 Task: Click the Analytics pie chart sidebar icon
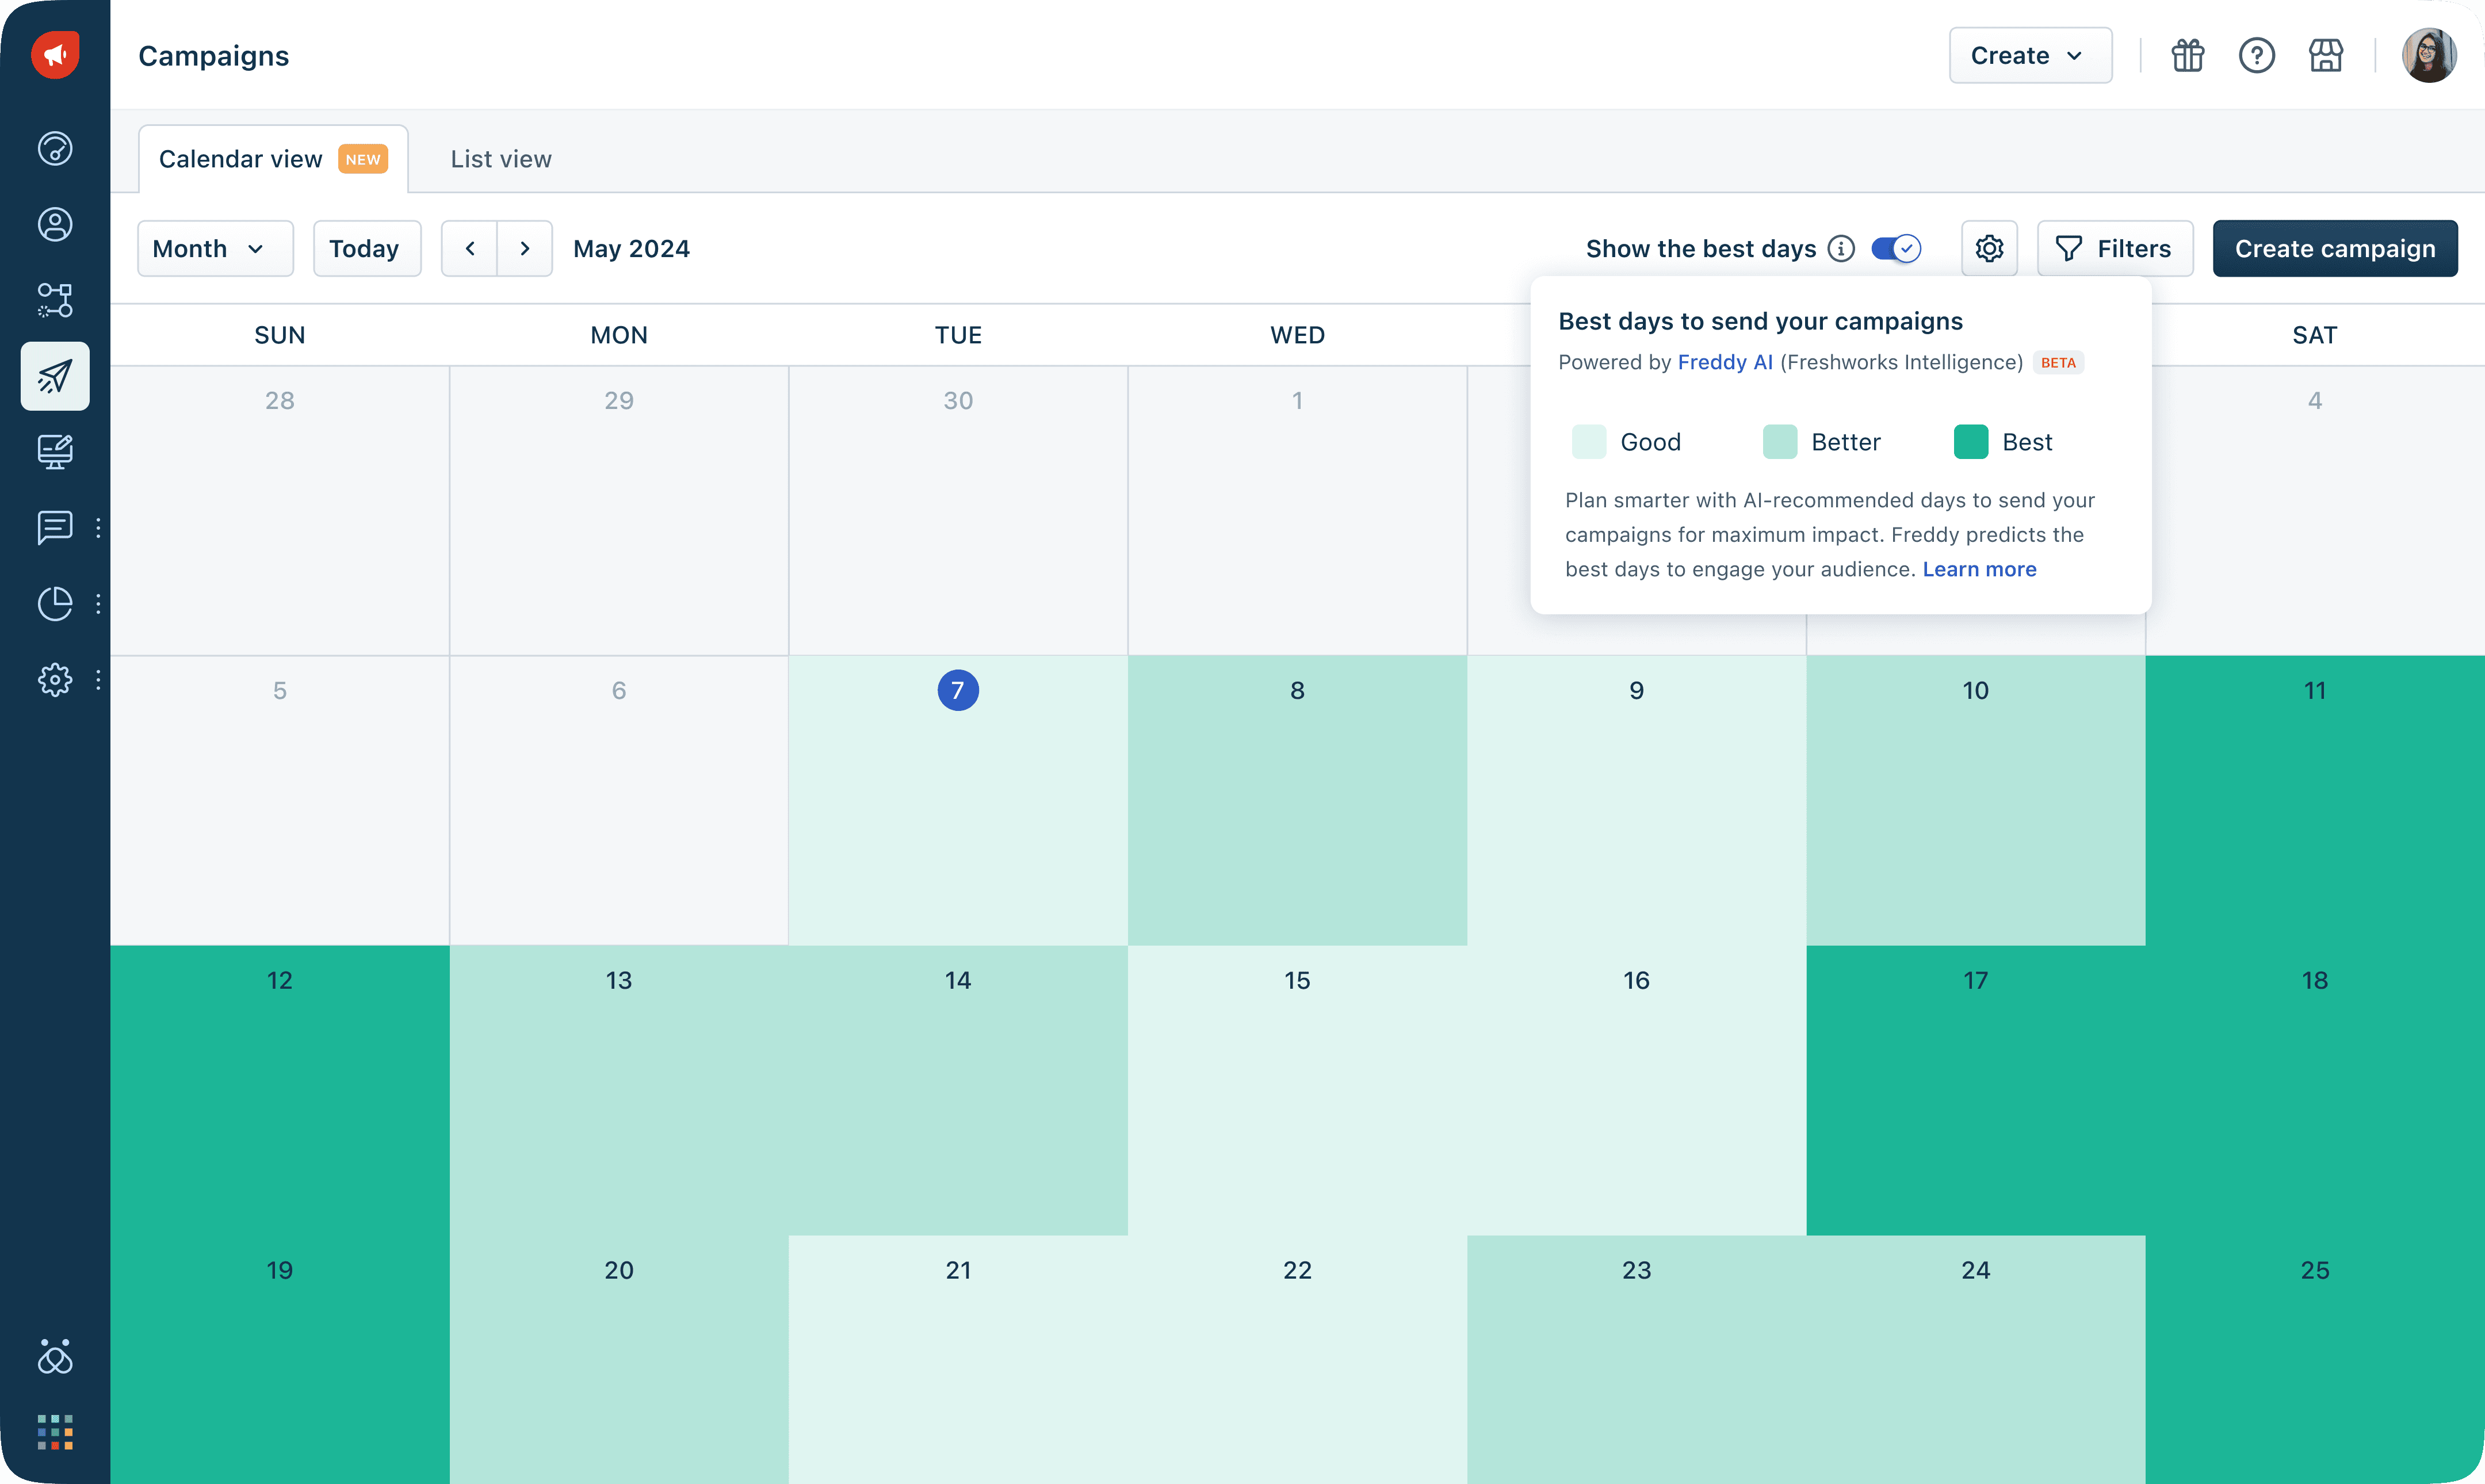pyautogui.click(x=55, y=603)
